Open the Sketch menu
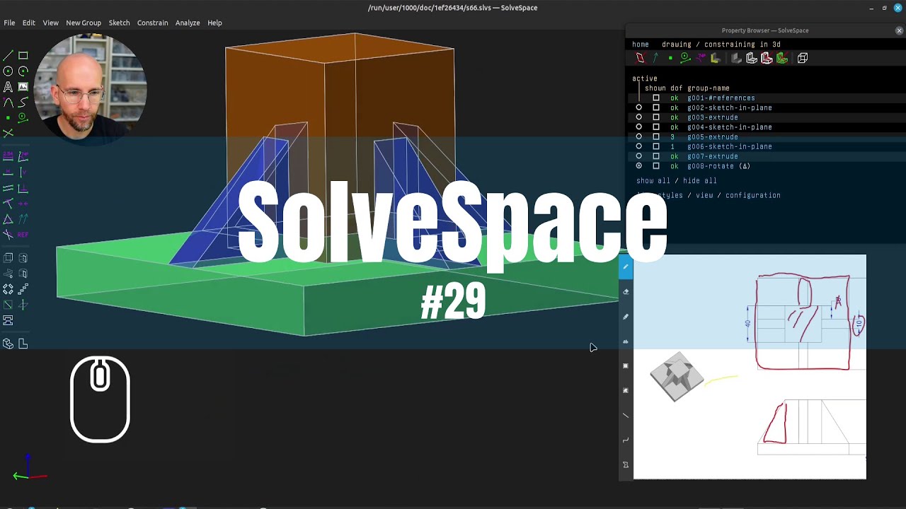This screenshot has height=509, width=906. [x=119, y=23]
